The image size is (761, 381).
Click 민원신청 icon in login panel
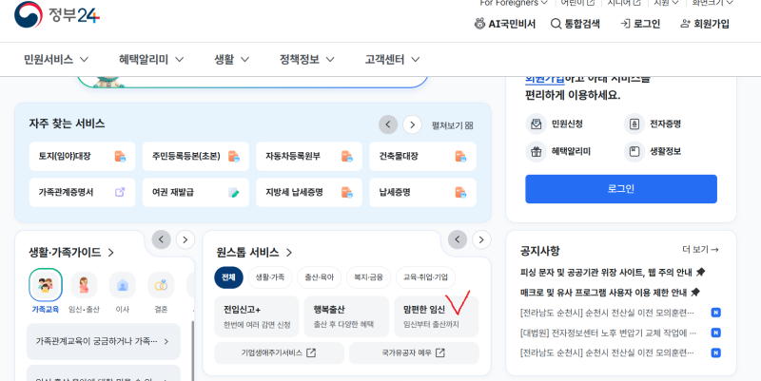[536, 124]
